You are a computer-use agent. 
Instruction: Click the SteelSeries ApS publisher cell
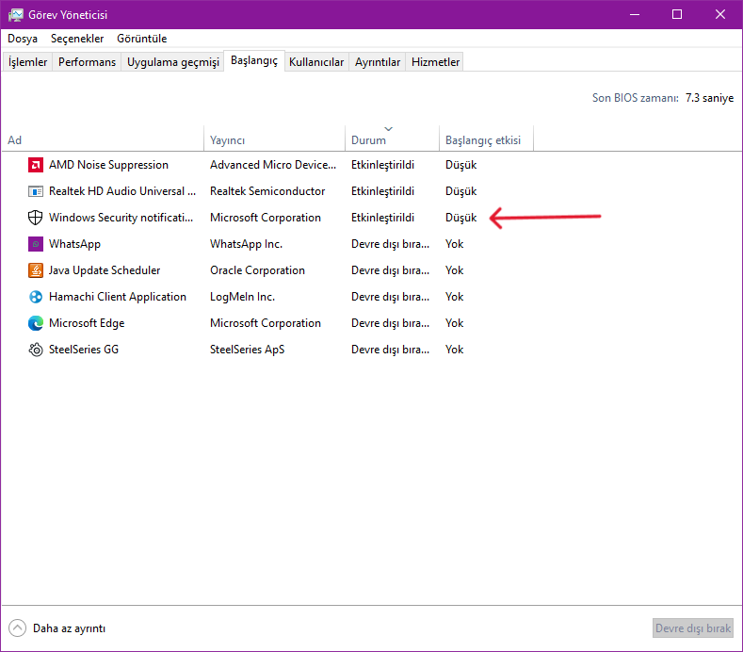coord(247,350)
